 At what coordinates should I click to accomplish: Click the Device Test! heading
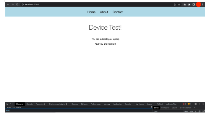pyautogui.click(x=105, y=27)
